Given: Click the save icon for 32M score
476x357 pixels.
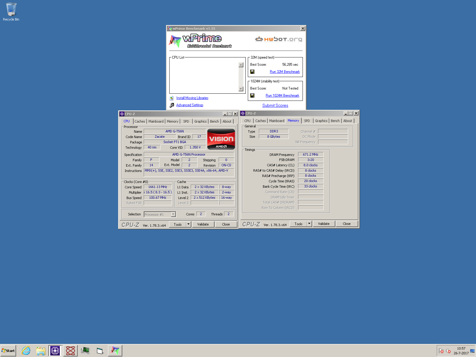Looking at the screenshot, I should [x=252, y=72].
